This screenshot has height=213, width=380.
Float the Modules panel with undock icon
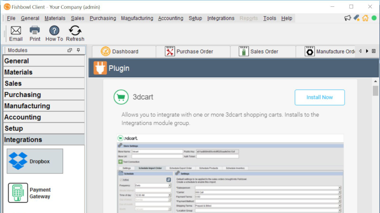pyautogui.click(x=70, y=50)
